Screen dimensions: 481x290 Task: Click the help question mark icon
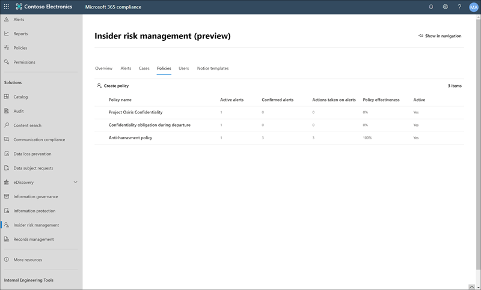(x=459, y=7)
